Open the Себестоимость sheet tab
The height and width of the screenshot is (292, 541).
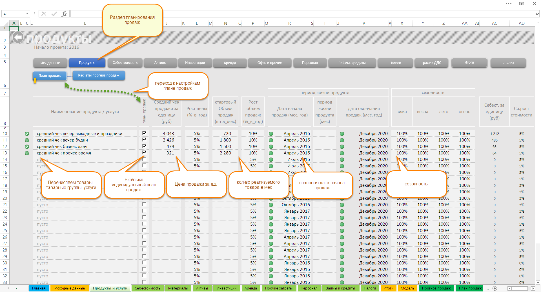point(147,288)
